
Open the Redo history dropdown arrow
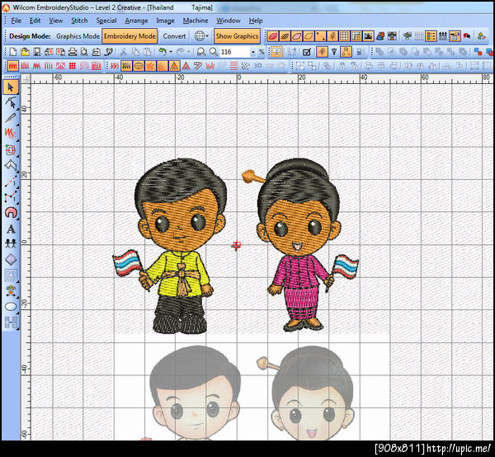point(189,52)
